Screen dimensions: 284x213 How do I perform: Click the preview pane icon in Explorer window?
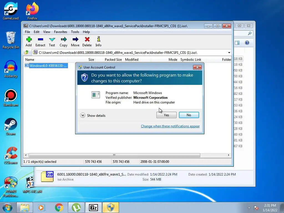click(x=237, y=43)
